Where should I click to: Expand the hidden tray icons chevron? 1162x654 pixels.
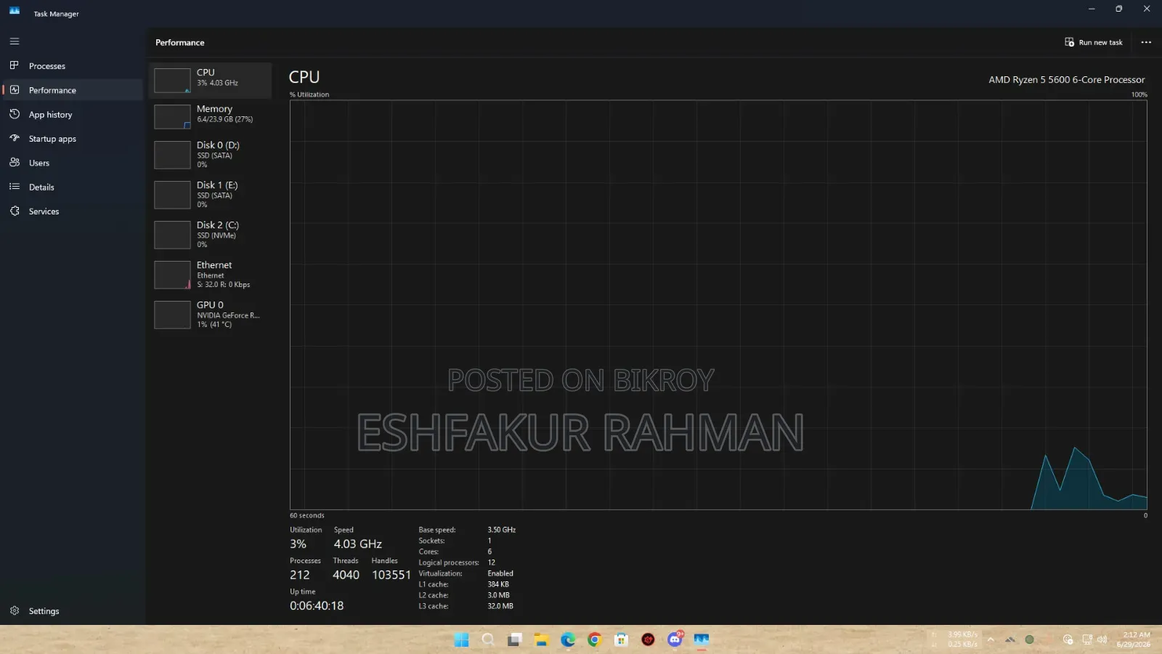pyautogui.click(x=991, y=639)
